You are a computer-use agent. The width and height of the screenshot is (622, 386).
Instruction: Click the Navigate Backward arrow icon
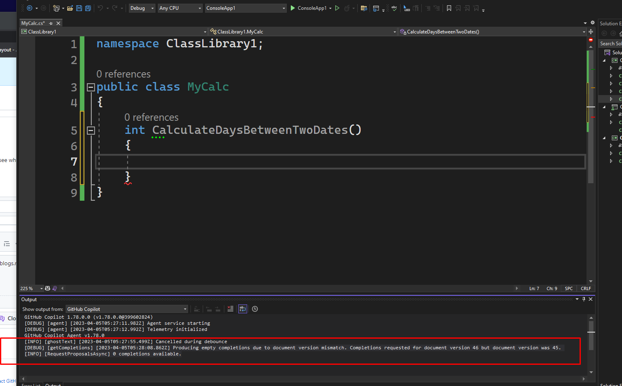(x=29, y=8)
